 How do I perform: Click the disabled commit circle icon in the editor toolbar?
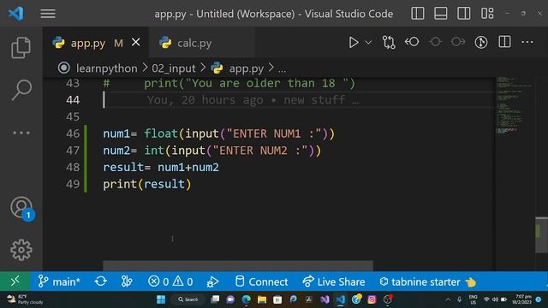tap(436, 42)
